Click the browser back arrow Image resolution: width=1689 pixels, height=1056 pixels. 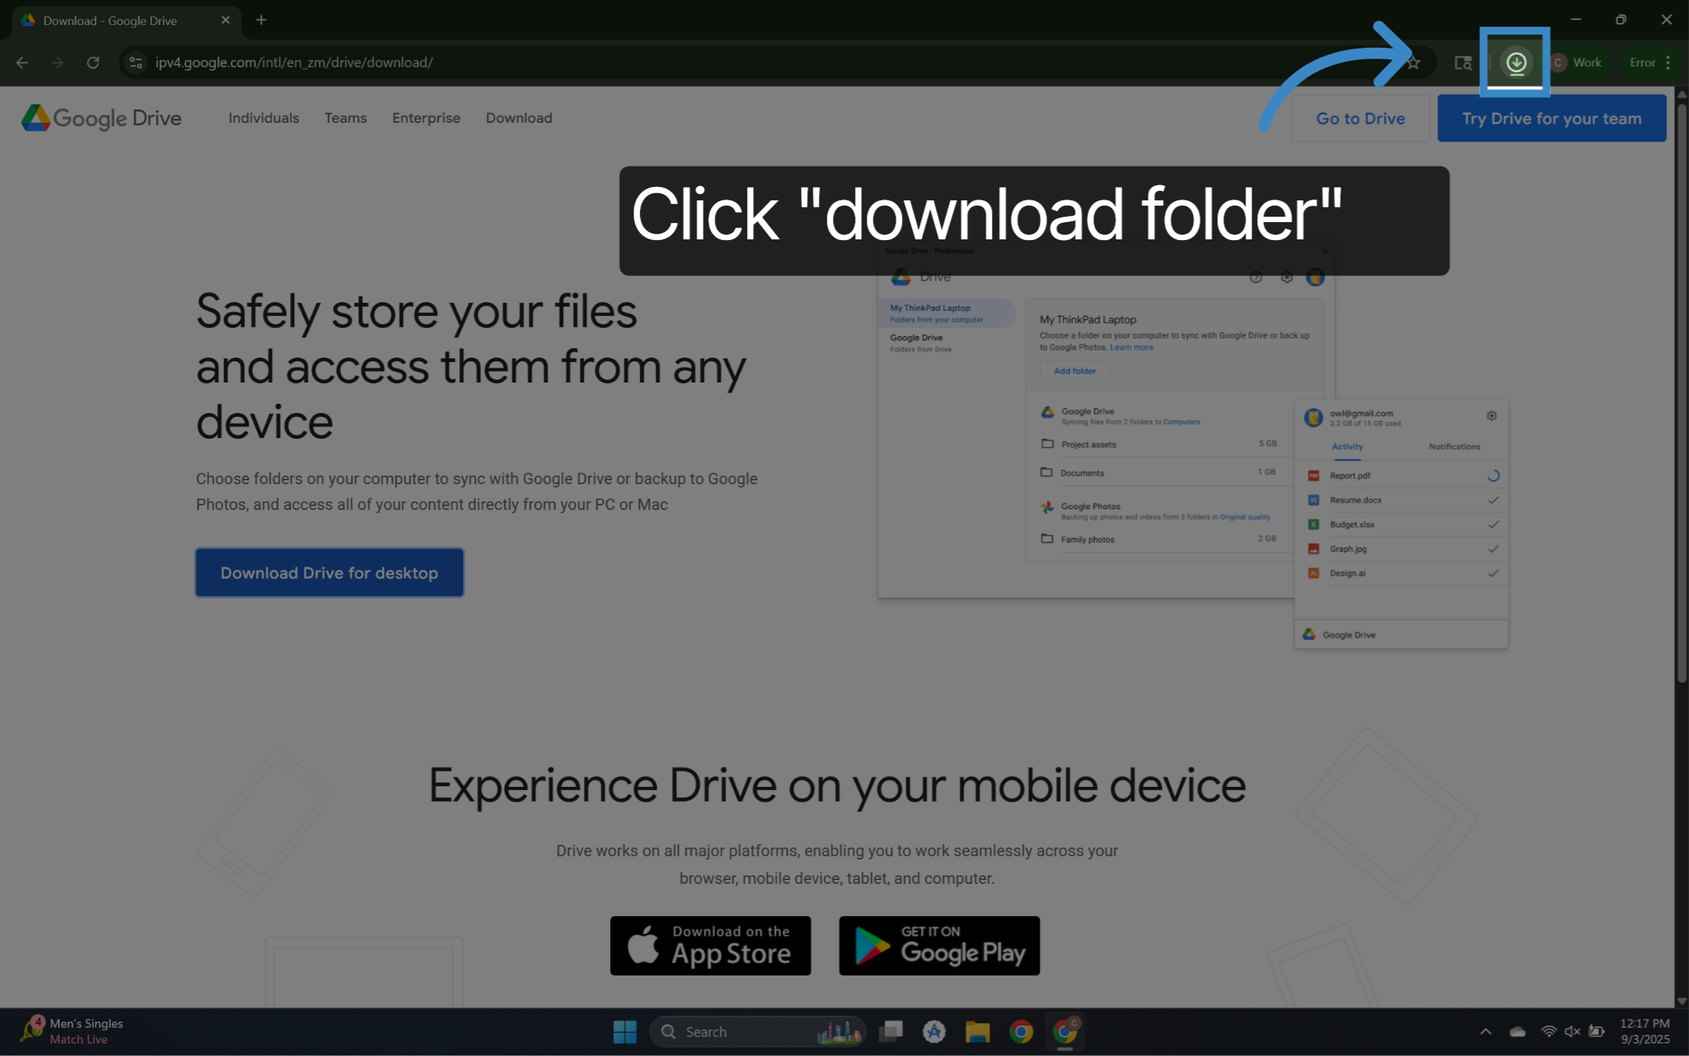tap(22, 63)
